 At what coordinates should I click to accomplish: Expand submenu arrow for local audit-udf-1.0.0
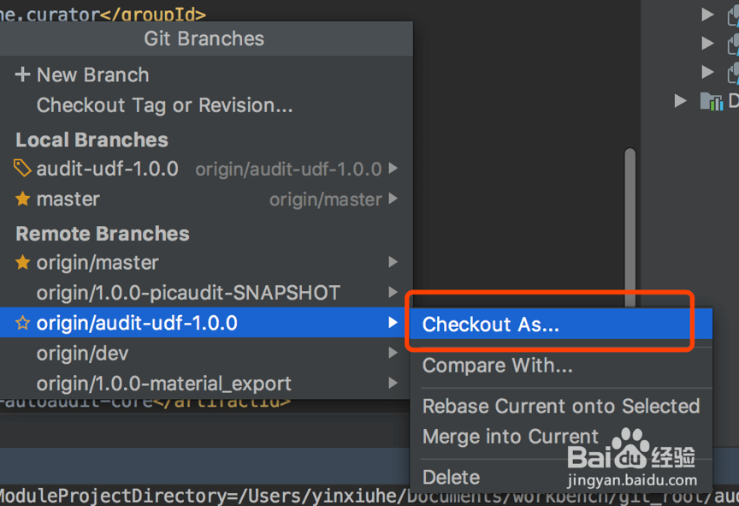tap(393, 169)
